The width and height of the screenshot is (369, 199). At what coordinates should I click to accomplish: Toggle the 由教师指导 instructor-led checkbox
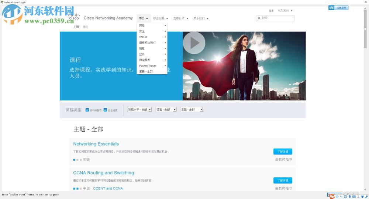coord(87,110)
